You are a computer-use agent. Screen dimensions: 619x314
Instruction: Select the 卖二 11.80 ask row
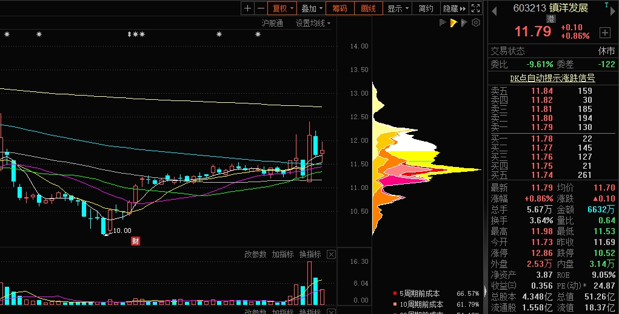(x=552, y=118)
